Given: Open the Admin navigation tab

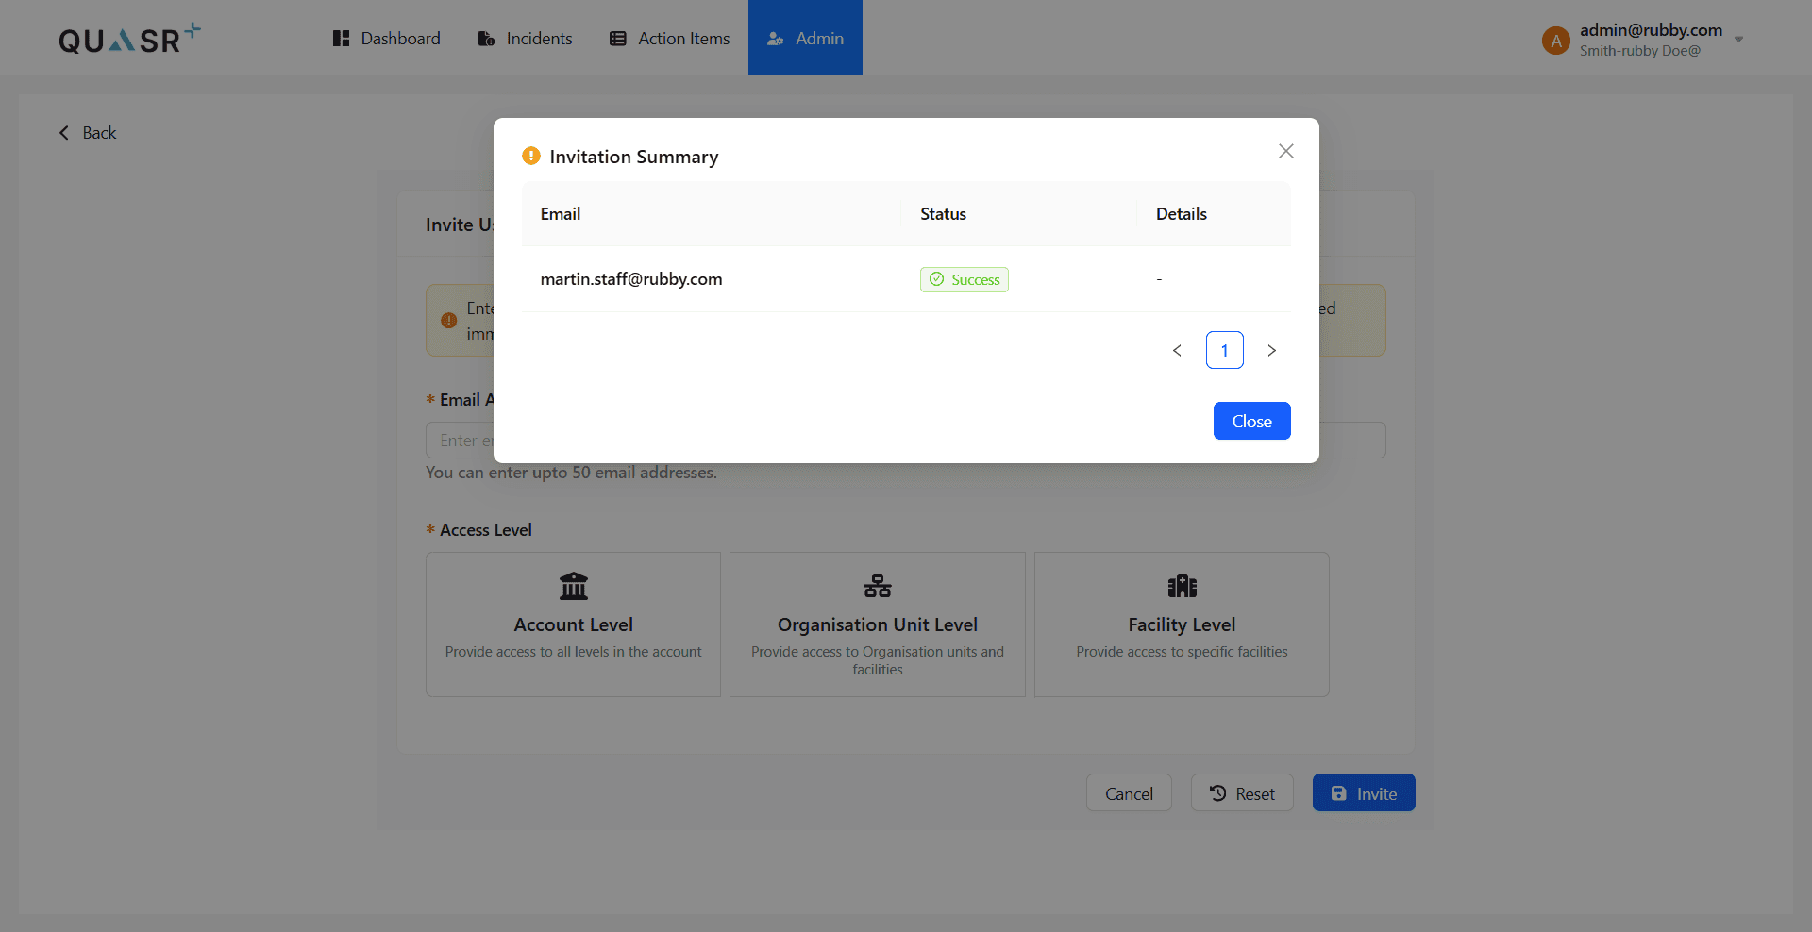Looking at the screenshot, I should (x=805, y=39).
